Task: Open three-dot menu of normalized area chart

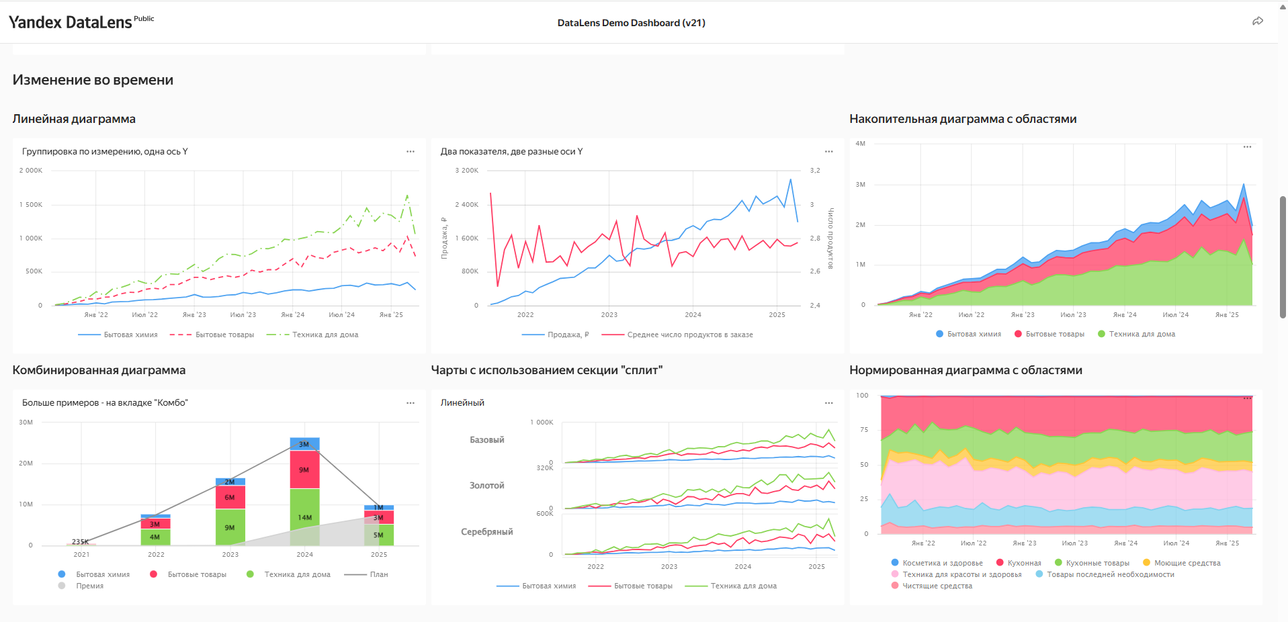Action: coord(1247,398)
